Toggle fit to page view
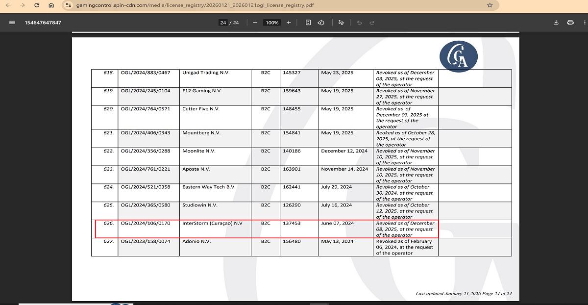588x305 pixels. [308, 23]
